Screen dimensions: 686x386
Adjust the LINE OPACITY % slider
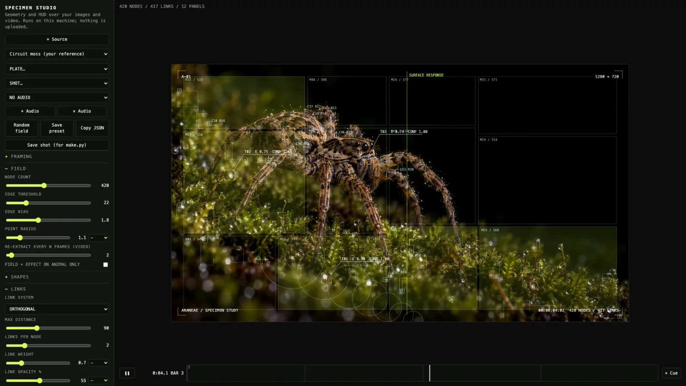click(x=38, y=380)
